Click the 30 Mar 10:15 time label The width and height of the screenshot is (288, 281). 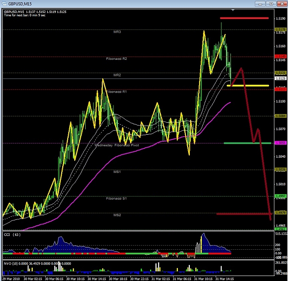pyautogui.click(x=75, y=279)
